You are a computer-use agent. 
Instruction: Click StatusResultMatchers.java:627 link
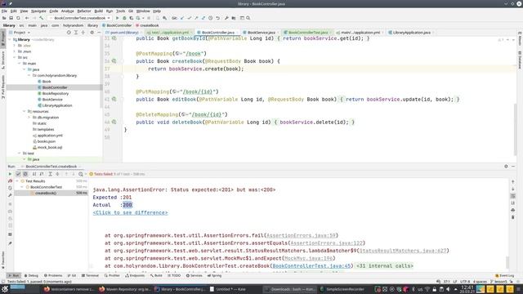pyautogui.click(x=403, y=251)
